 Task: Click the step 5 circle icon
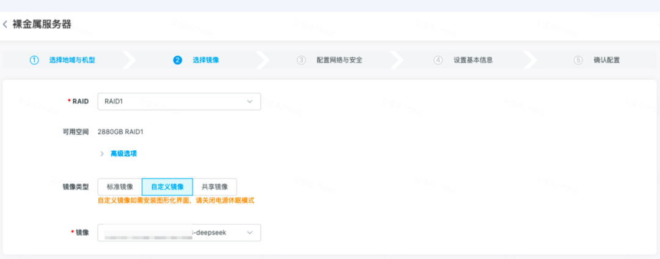click(x=578, y=60)
